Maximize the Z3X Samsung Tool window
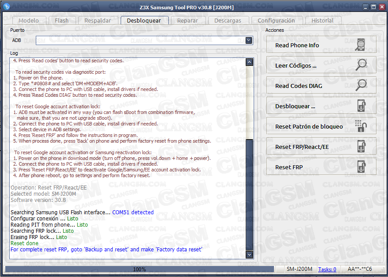This screenshot has height=277, width=388. tap(374, 7)
